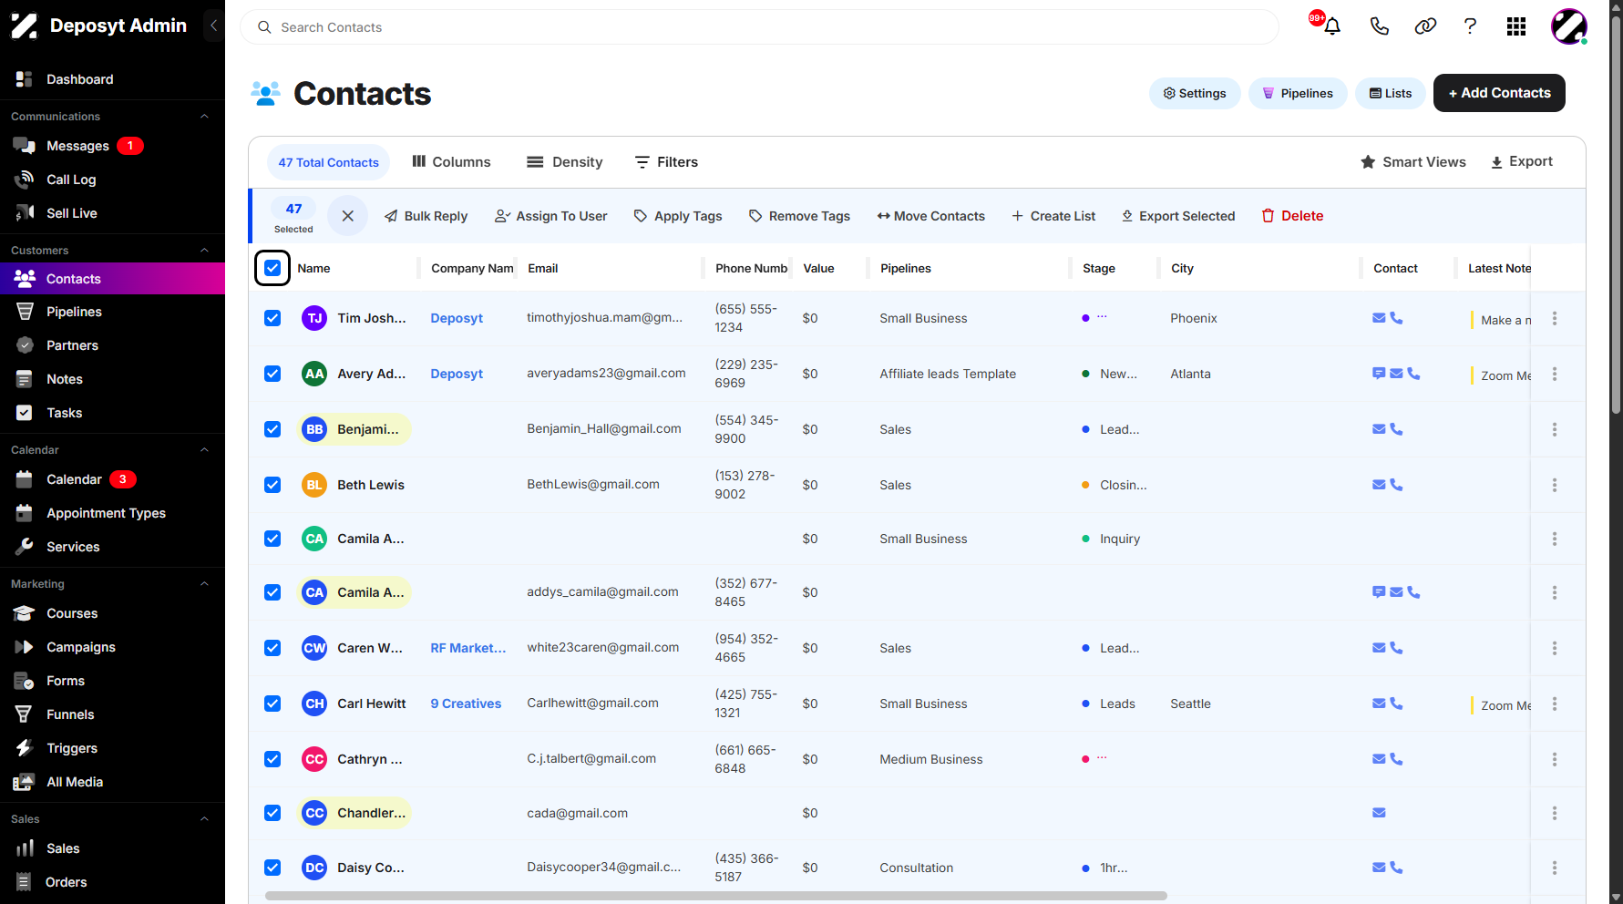This screenshot has height=904, width=1623.
Task: Click the BB avatar for Benjamin
Action: (314, 429)
